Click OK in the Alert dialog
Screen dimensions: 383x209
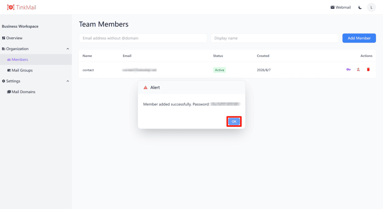pyautogui.click(x=234, y=122)
